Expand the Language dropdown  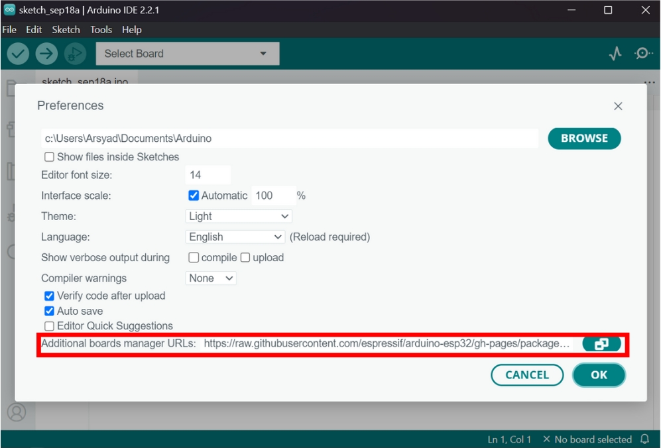(235, 237)
